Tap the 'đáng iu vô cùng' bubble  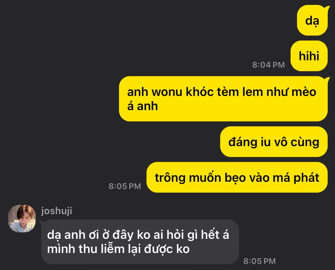pyautogui.click(x=274, y=142)
